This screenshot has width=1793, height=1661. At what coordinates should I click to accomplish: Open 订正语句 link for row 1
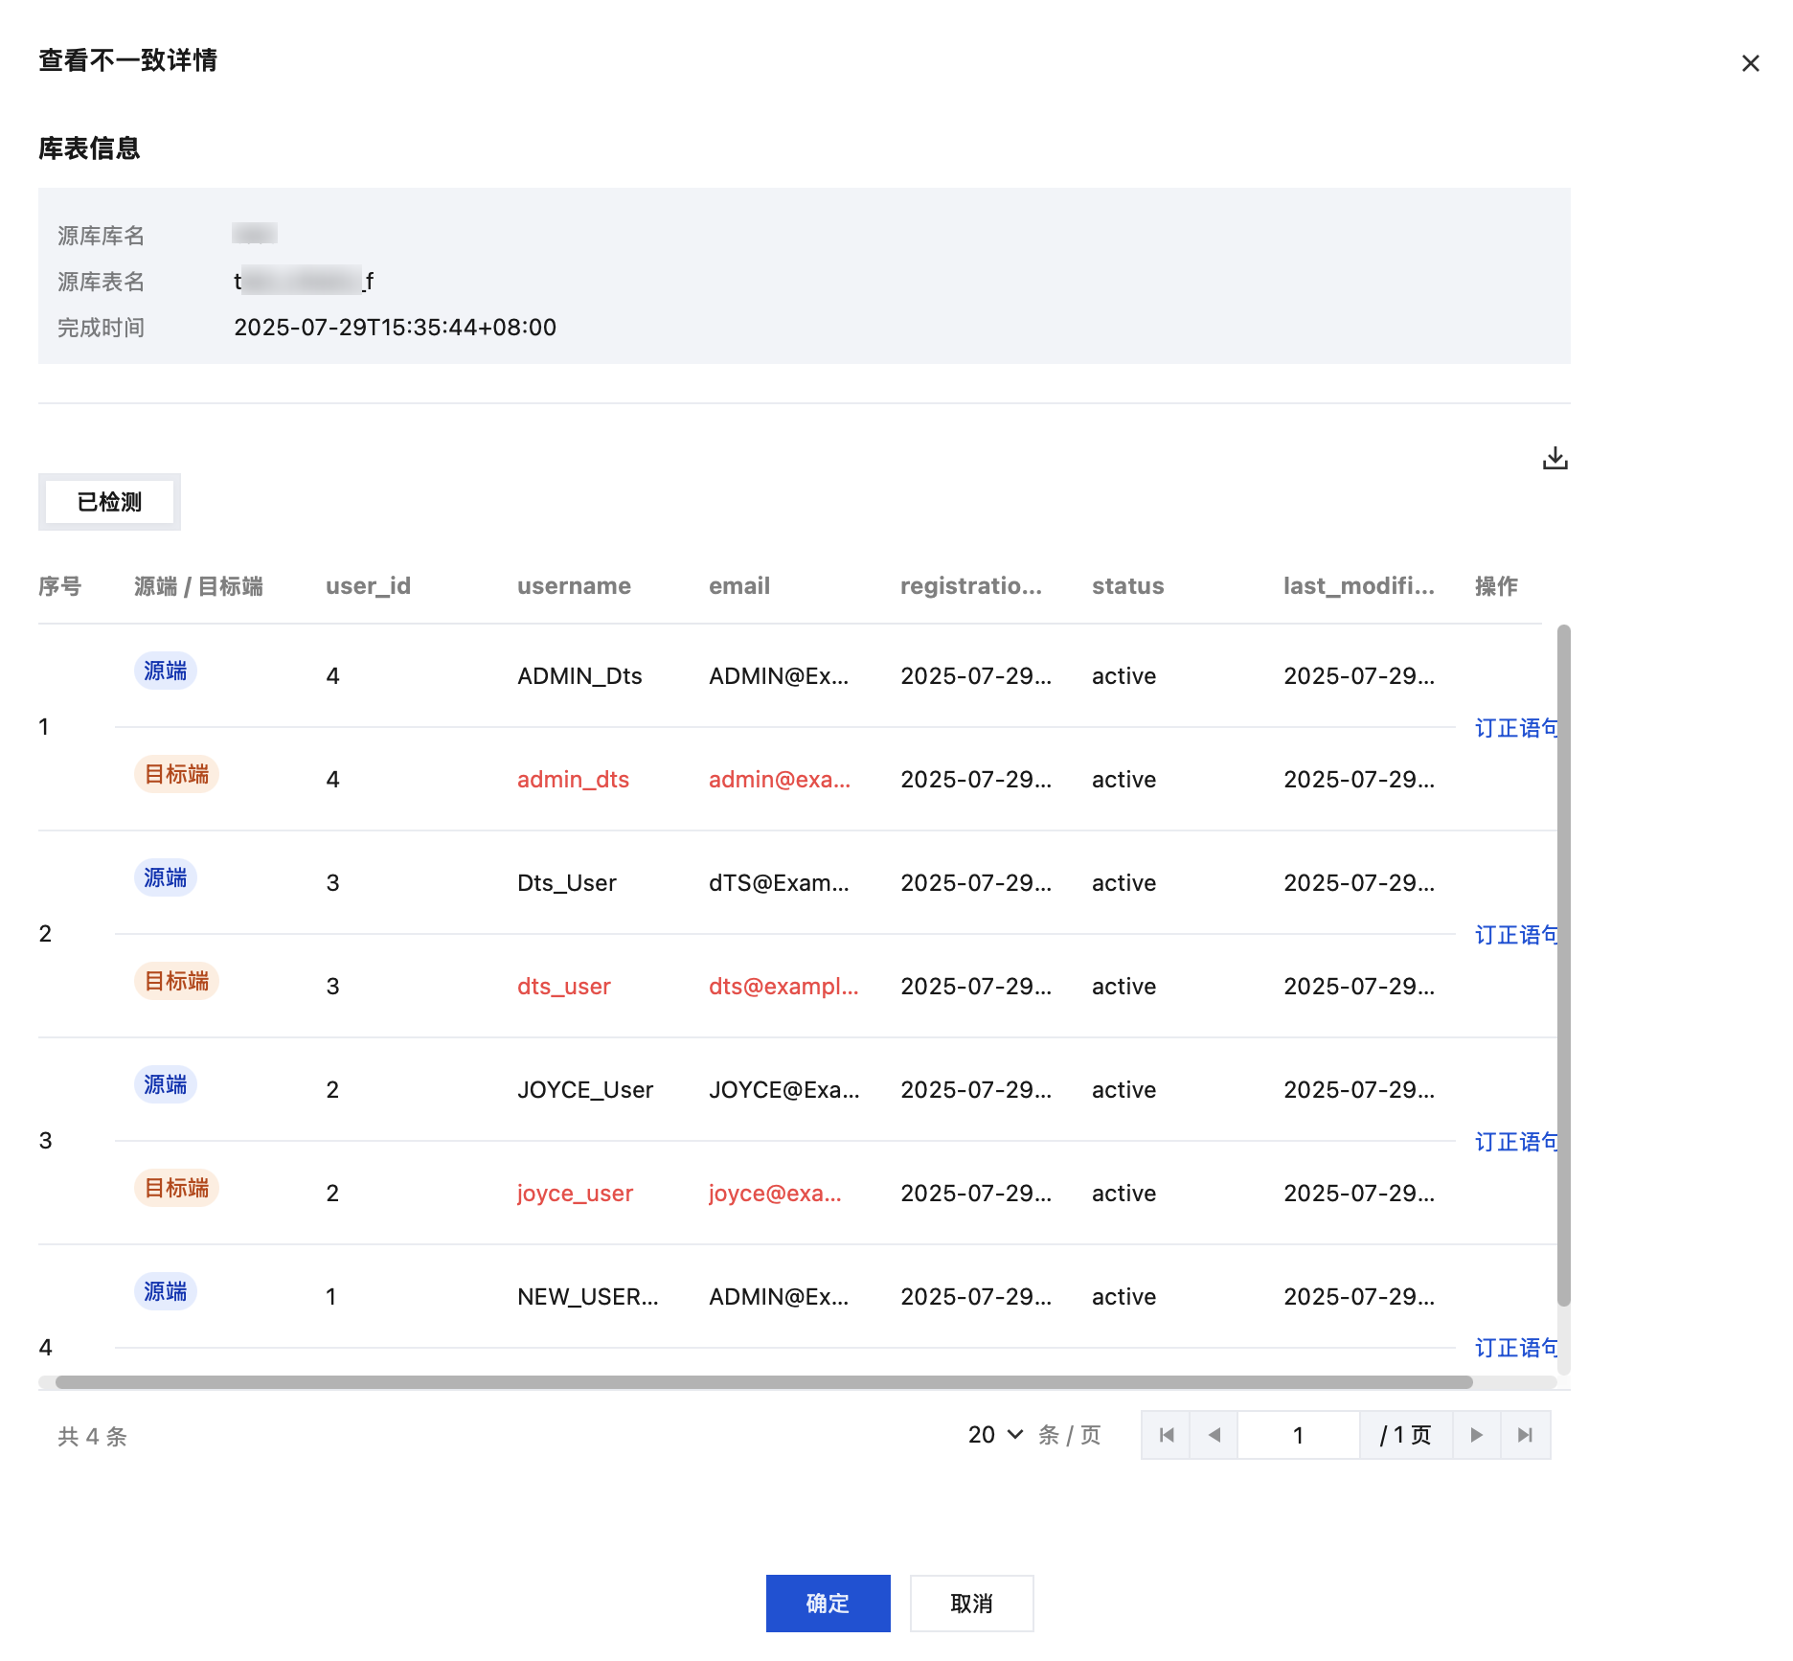point(1515,728)
